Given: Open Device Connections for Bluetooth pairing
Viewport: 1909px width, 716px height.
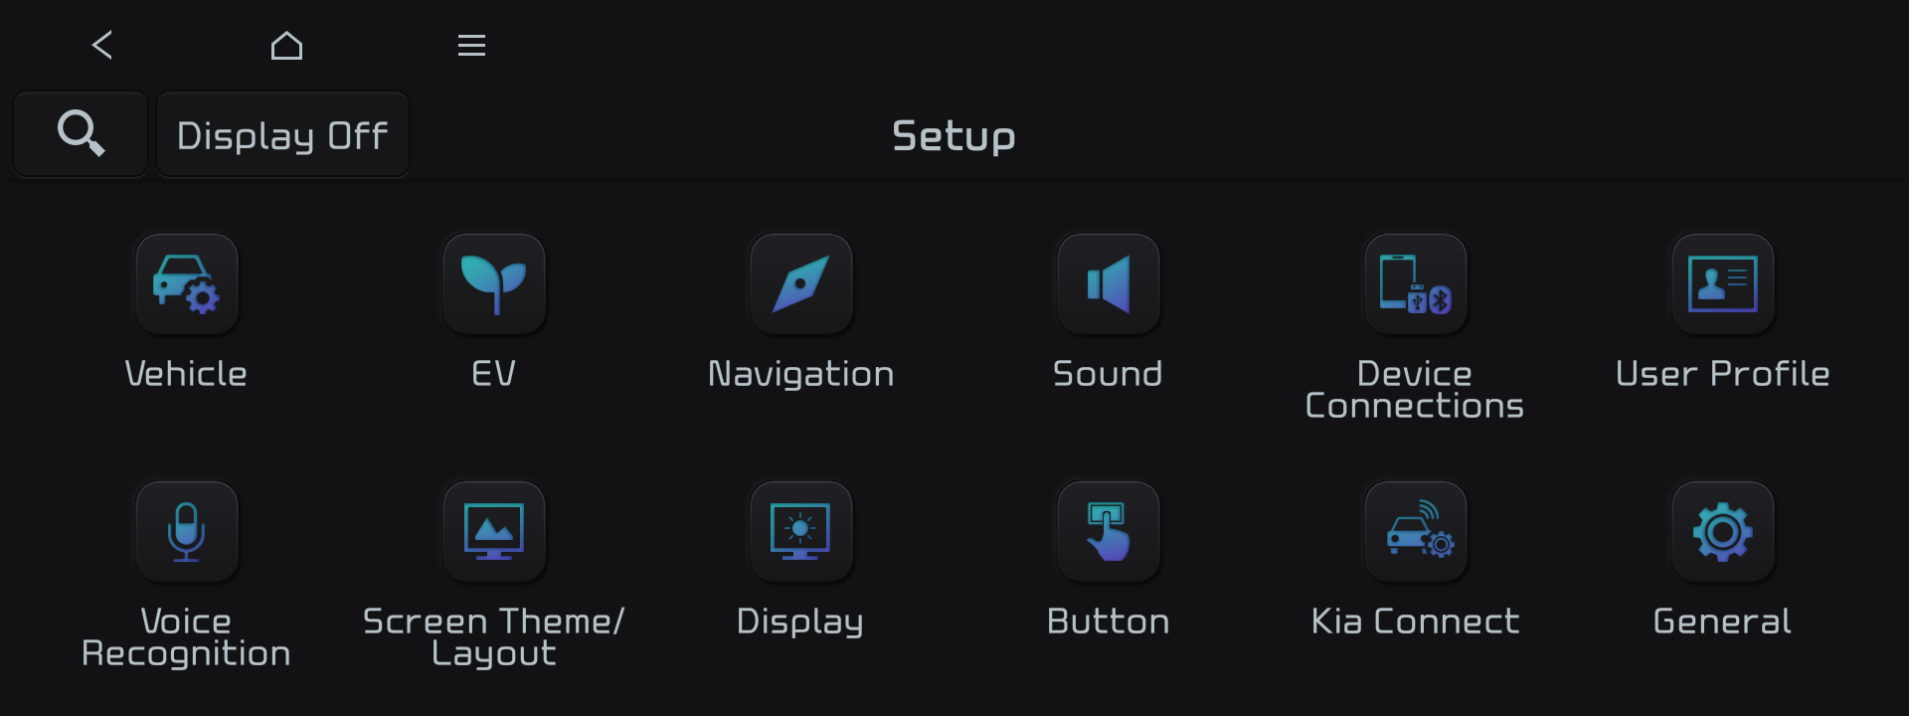Looking at the screenshot, I should [x=1415, y=283].
